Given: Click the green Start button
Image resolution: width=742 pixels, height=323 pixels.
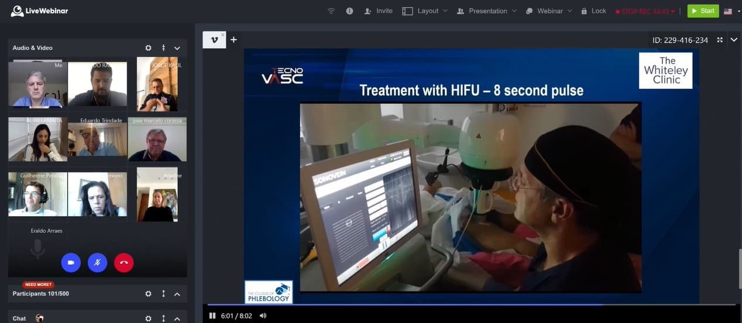Looking at the screenshot, I should point(703,11).
